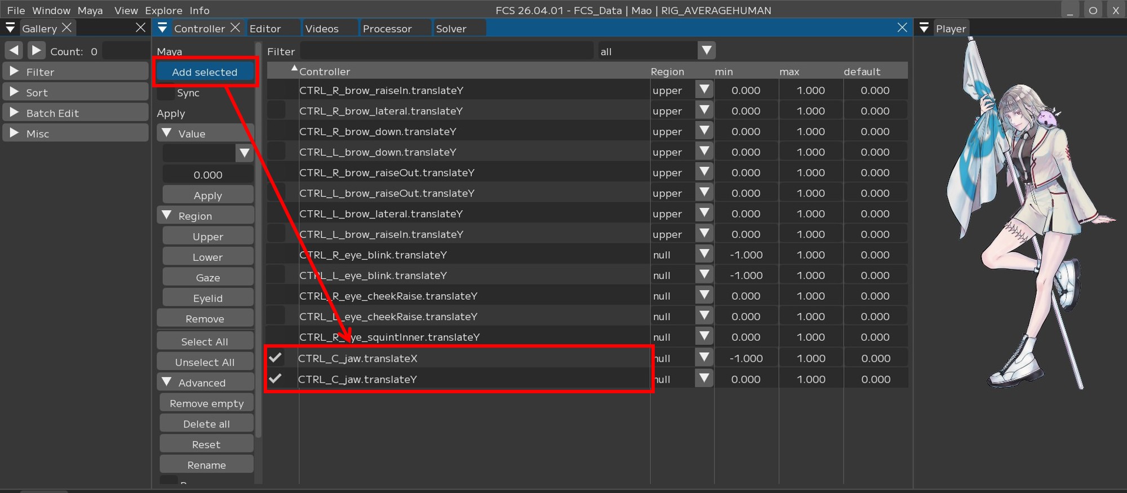
Task: Close the Controller tab with its X icon
Action: click(x=236, y=28)
